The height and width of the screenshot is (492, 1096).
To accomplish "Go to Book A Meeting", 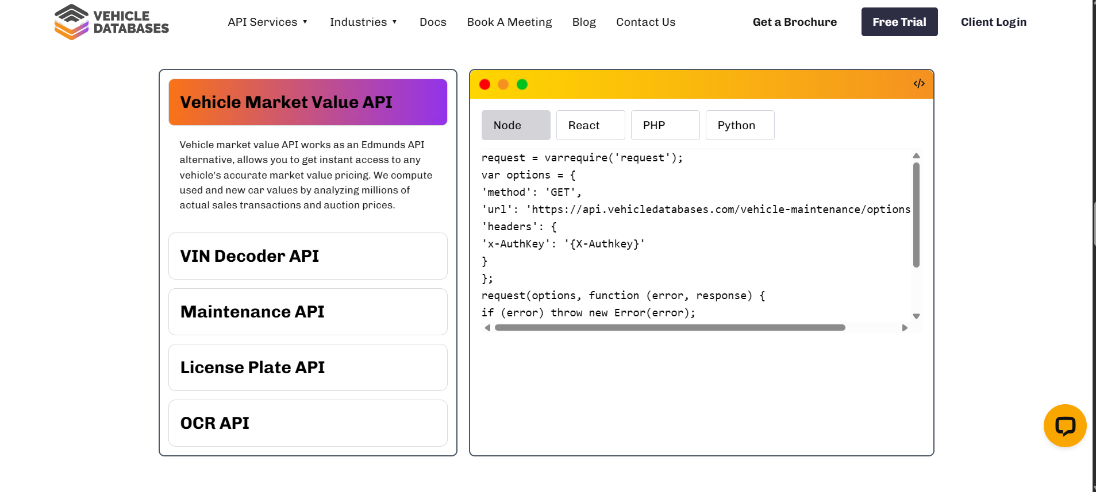I will (509, 22).
